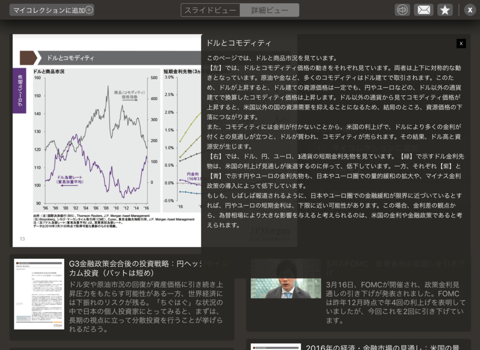Click the G3 article summary text
The image size is (480, 350).
click(147, 306)
